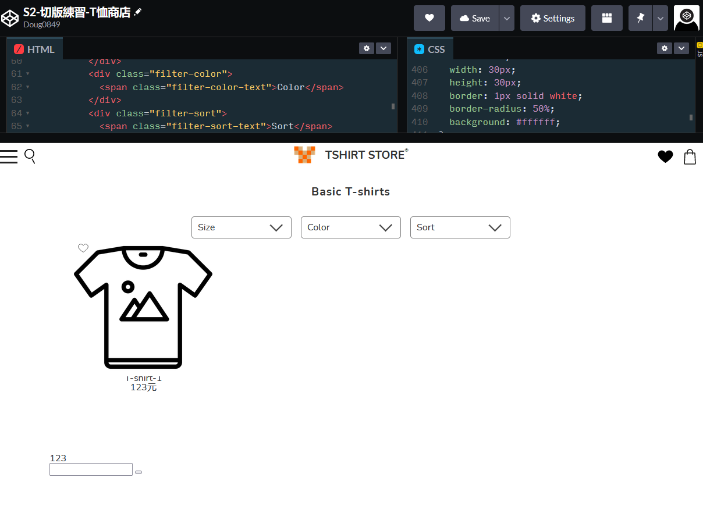Expand the Sort filter dropdown
Screen dimensions: 703x520
click(x=460, y=227)
